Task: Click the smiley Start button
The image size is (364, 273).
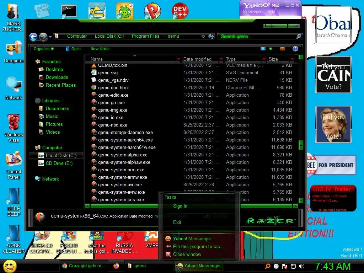Action: [10, 266]
